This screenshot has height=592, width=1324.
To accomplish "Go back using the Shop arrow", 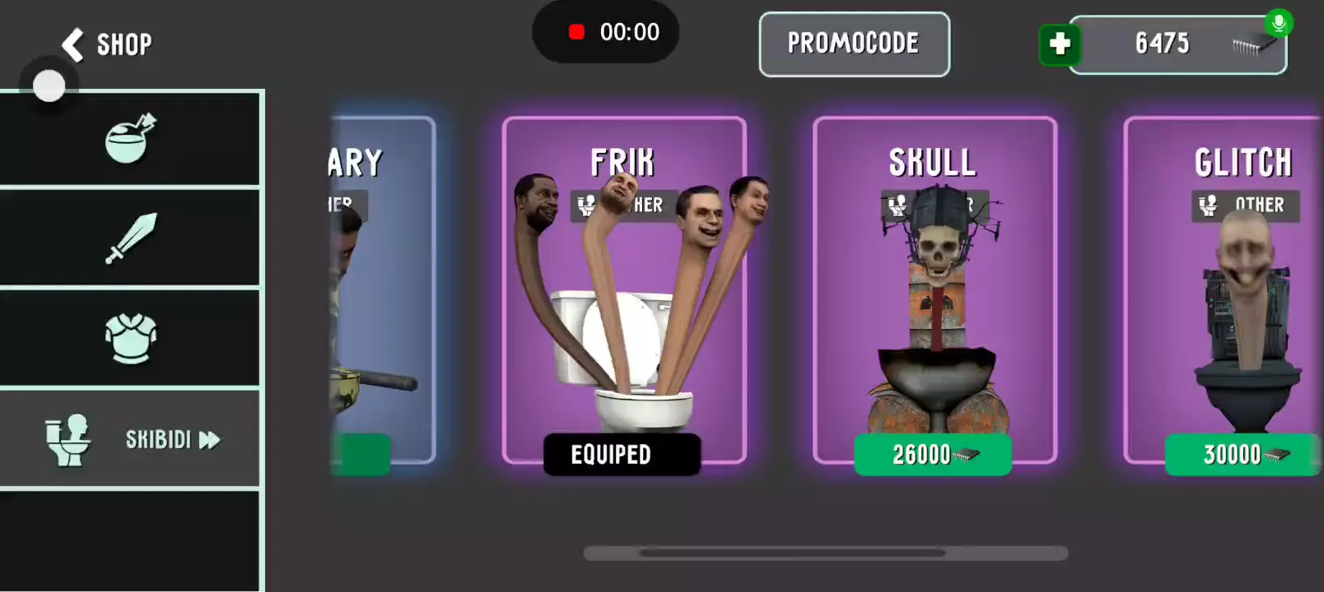I will (73, 44).
